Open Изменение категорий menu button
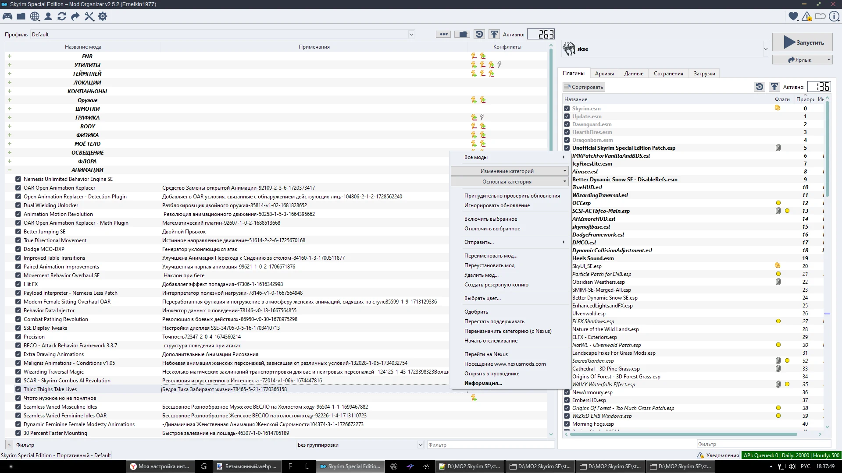Image resolution: width=842 pixels, height=473 pixels. pyautogui.click(x=510, y=171)
